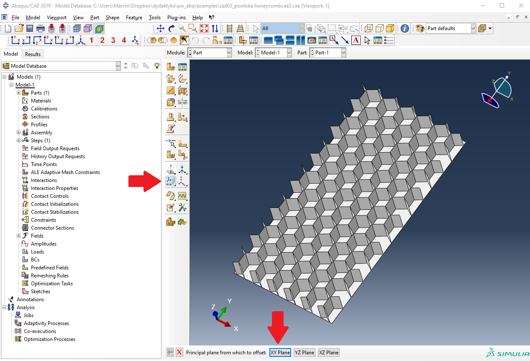This screenshot has width=530, height=361.
Task: Toggle perspective view ladder icon
Action: tap(241, 28)
